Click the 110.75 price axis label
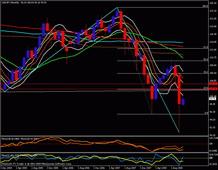This screenshot has width=218, height=170. pyautogui.click(x=213, y=57)
